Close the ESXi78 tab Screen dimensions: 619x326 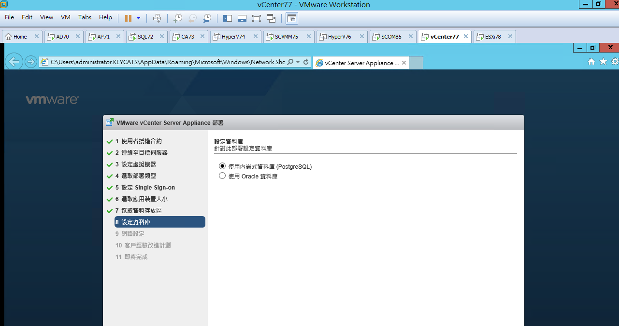tap(510, 36)
